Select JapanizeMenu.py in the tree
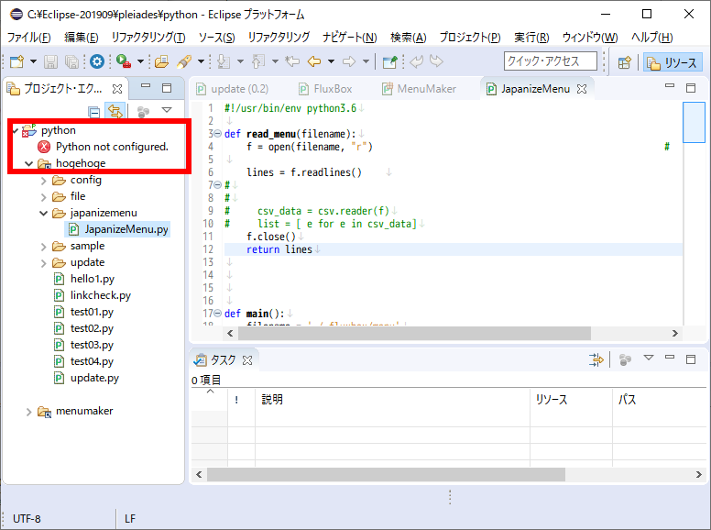 (118, 229)
